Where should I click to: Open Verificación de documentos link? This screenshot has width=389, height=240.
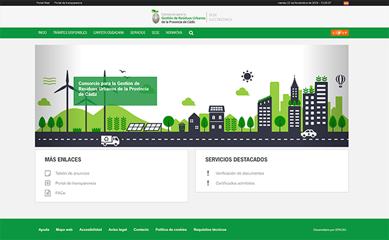240,173
